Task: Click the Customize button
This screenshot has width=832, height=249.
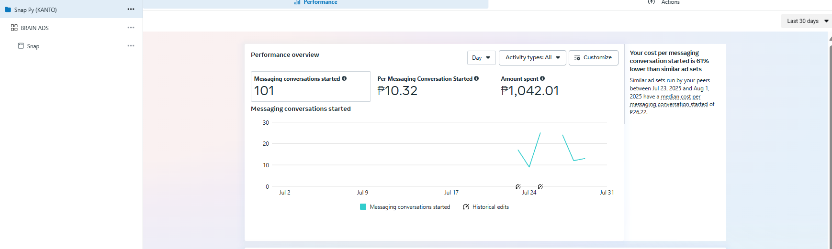Action: pyautogui.click(x=593, y=58)
